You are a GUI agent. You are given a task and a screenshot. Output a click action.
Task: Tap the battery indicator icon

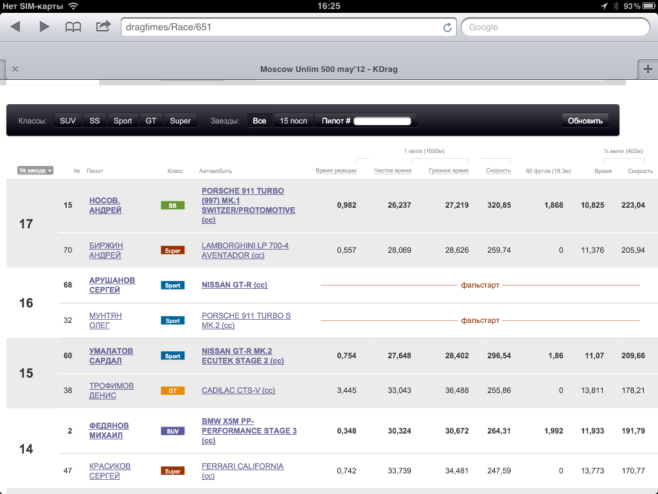click(650, 6)
